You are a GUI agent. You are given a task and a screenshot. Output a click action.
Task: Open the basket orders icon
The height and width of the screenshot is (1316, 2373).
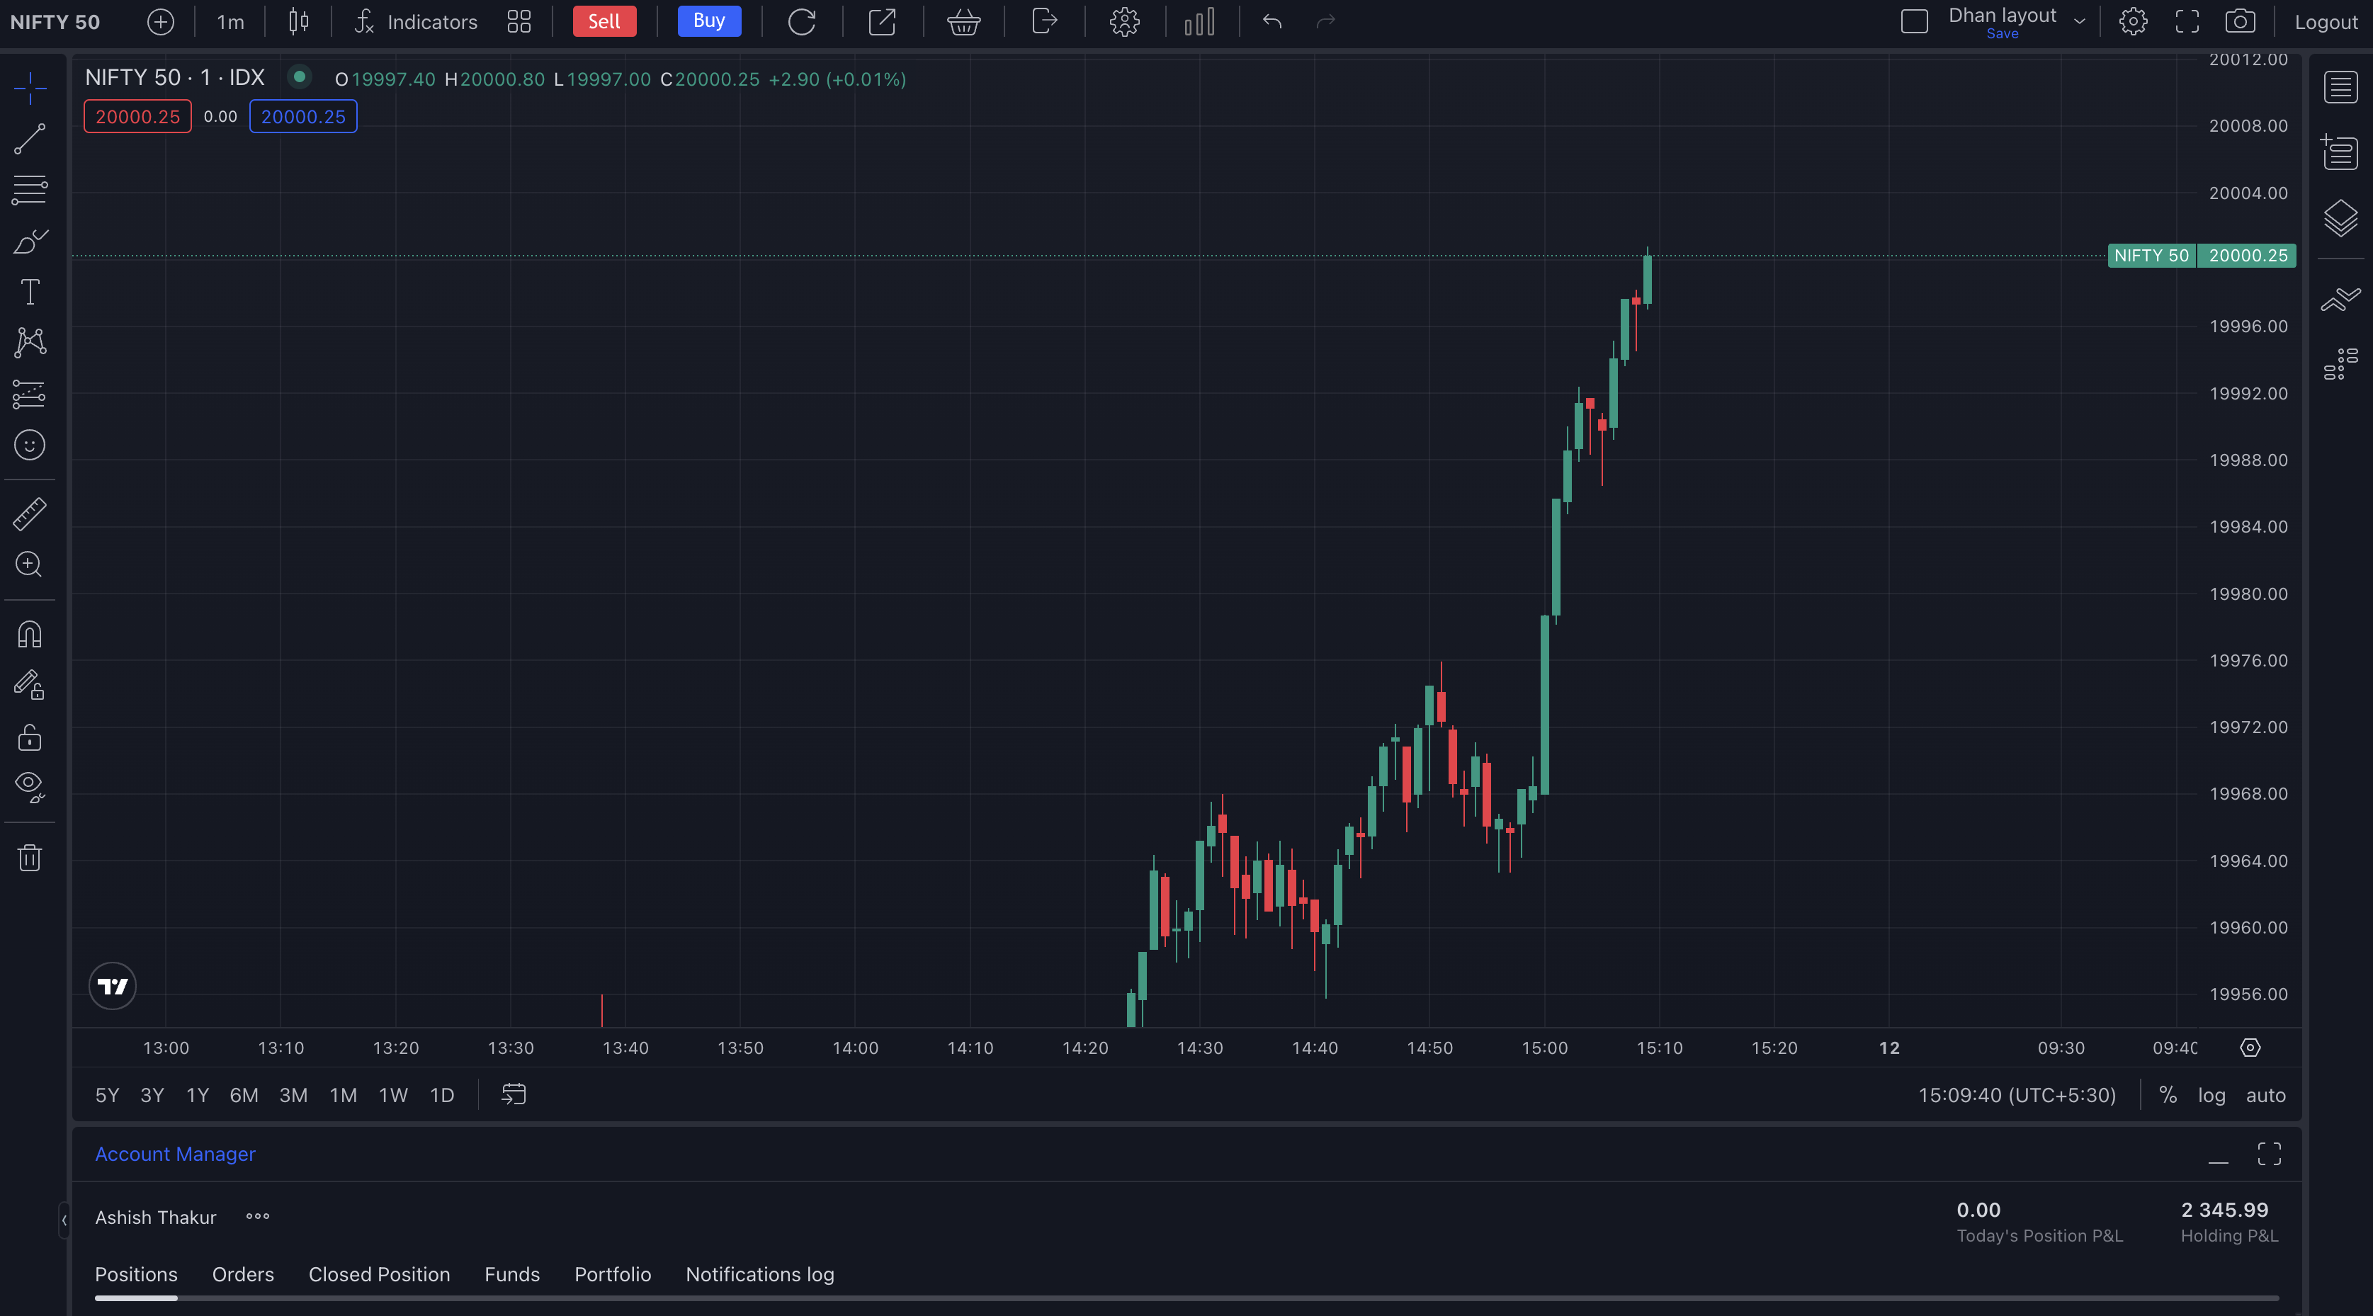click(x=963, y=22)
